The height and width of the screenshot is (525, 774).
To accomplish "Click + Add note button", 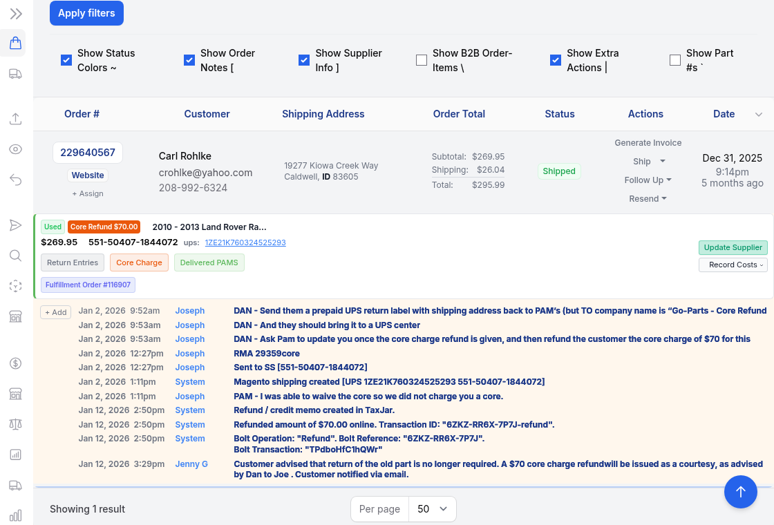I will (x=56, y=313).
